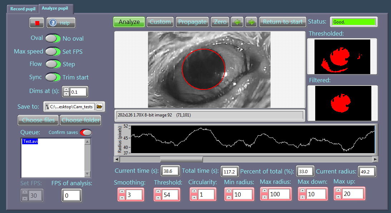
Task: Toggle the Oval / No oval switch
Action: 53,38
